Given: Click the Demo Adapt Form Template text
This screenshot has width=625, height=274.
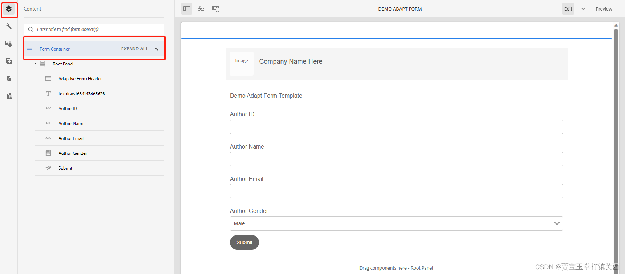Looking at the screenshot, I should pyautogui.click(x=266, y=96).
